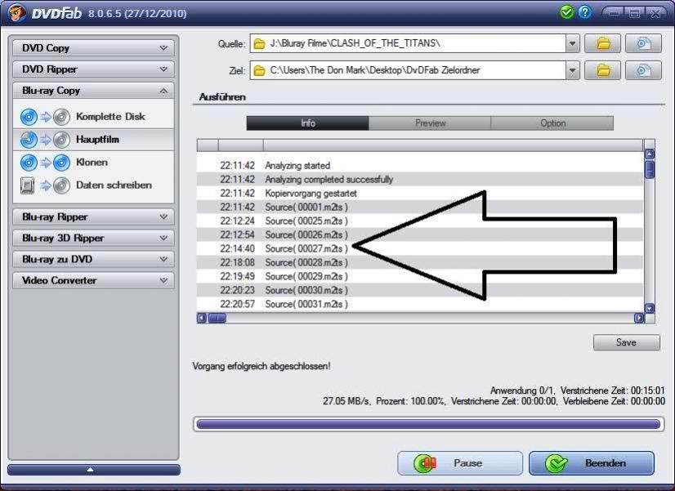This screenshot has width=675, height=491.
Task: Click the pause icon on Pause button
Action: pos(425,463)
